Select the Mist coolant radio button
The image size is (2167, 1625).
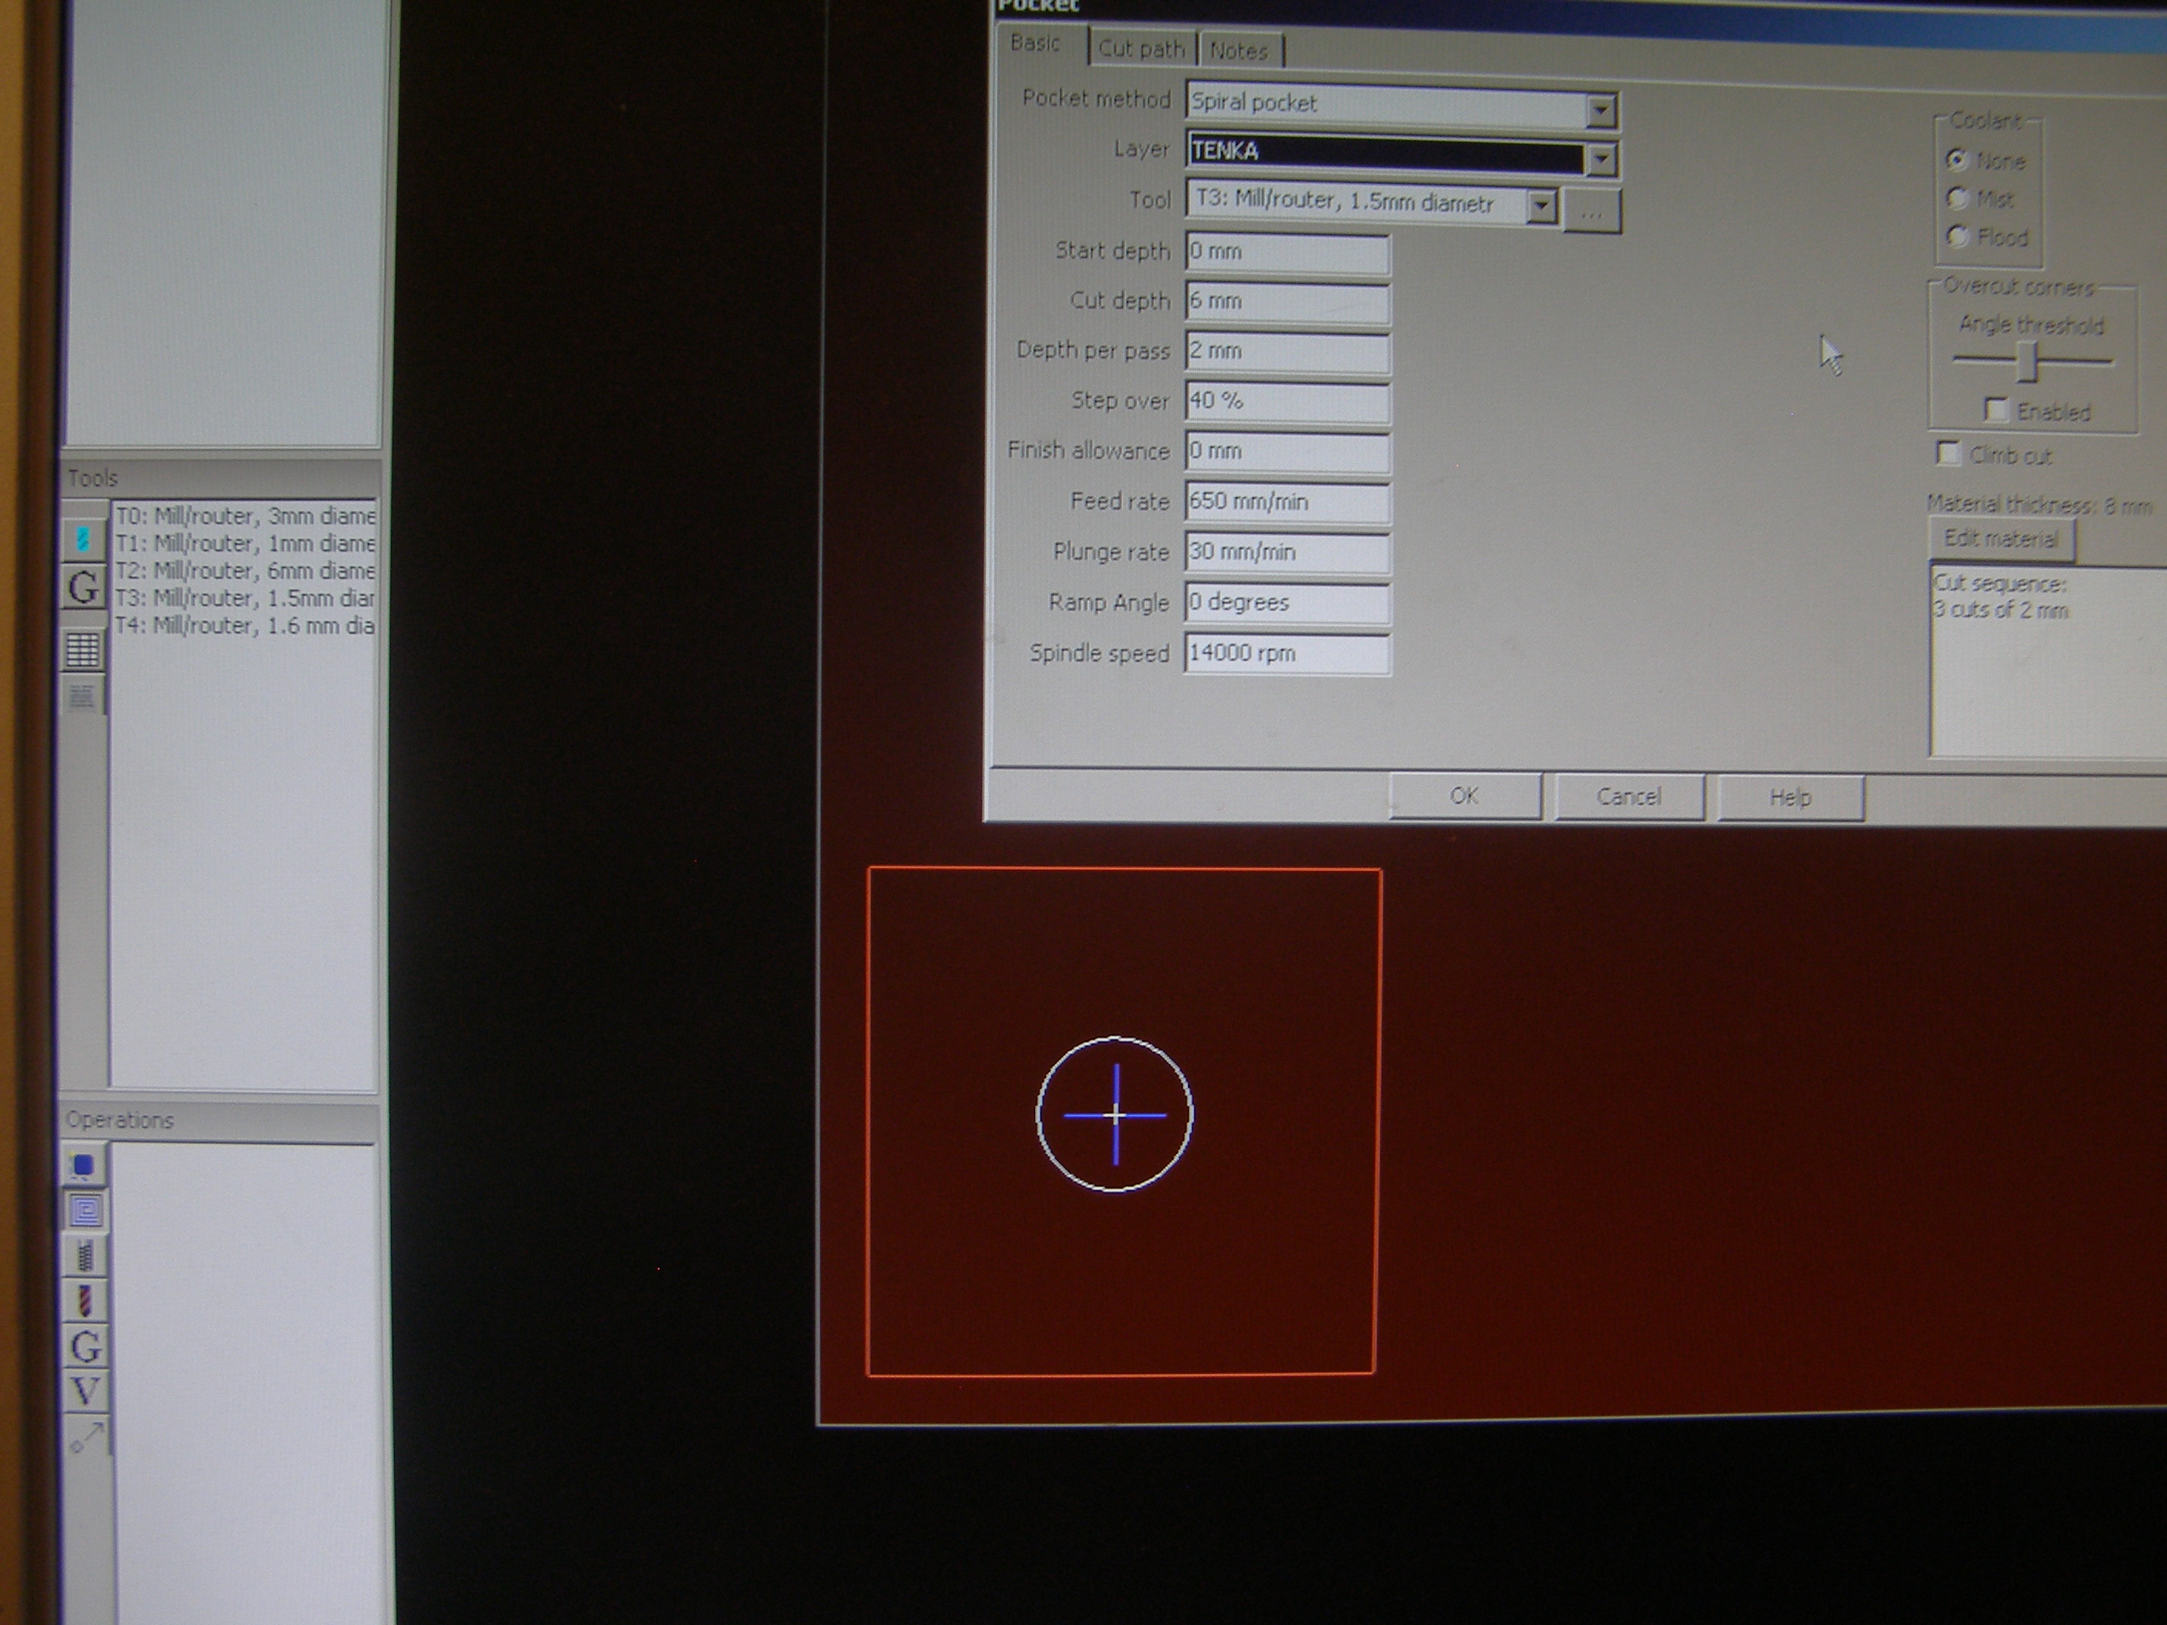1958,199
